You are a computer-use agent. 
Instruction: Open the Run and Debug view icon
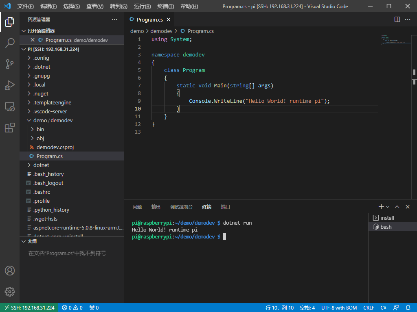coord(10,85)
